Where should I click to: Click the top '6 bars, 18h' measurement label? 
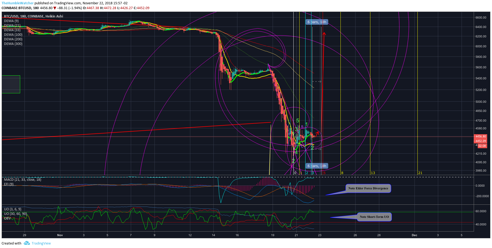pos(317,22)
